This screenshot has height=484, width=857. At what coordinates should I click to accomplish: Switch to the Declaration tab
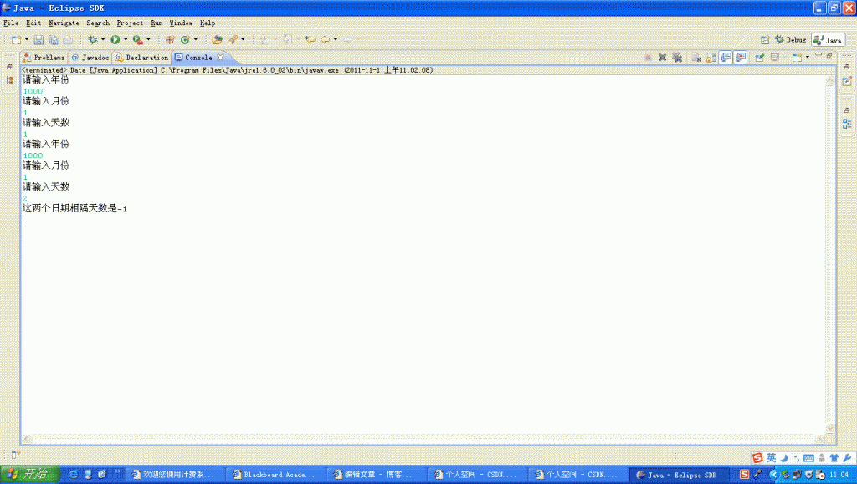coord(141,58)
